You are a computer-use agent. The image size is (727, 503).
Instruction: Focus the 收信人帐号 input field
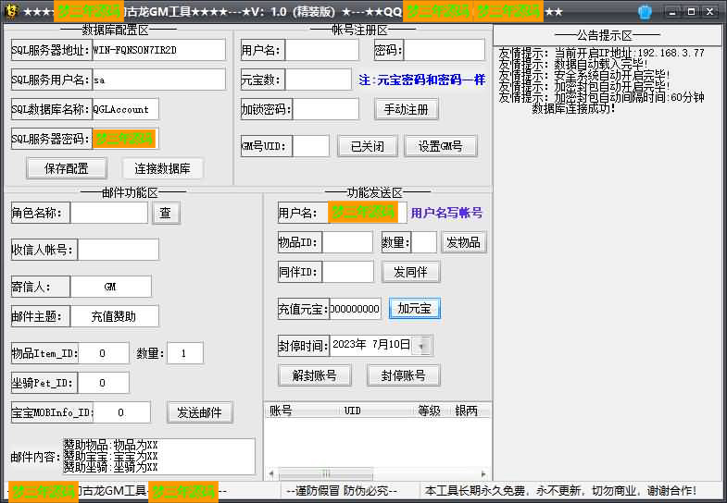point(119,250)
